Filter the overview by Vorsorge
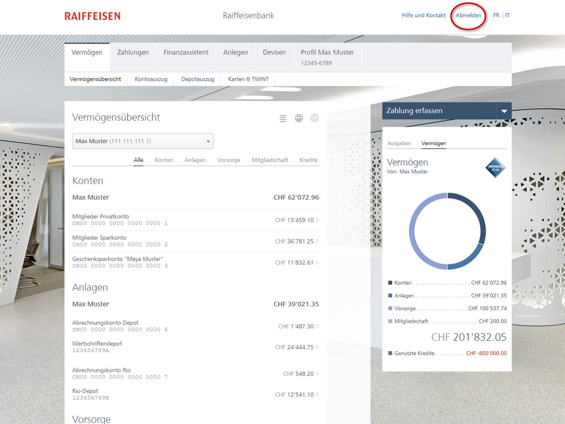 pos(229,160)
